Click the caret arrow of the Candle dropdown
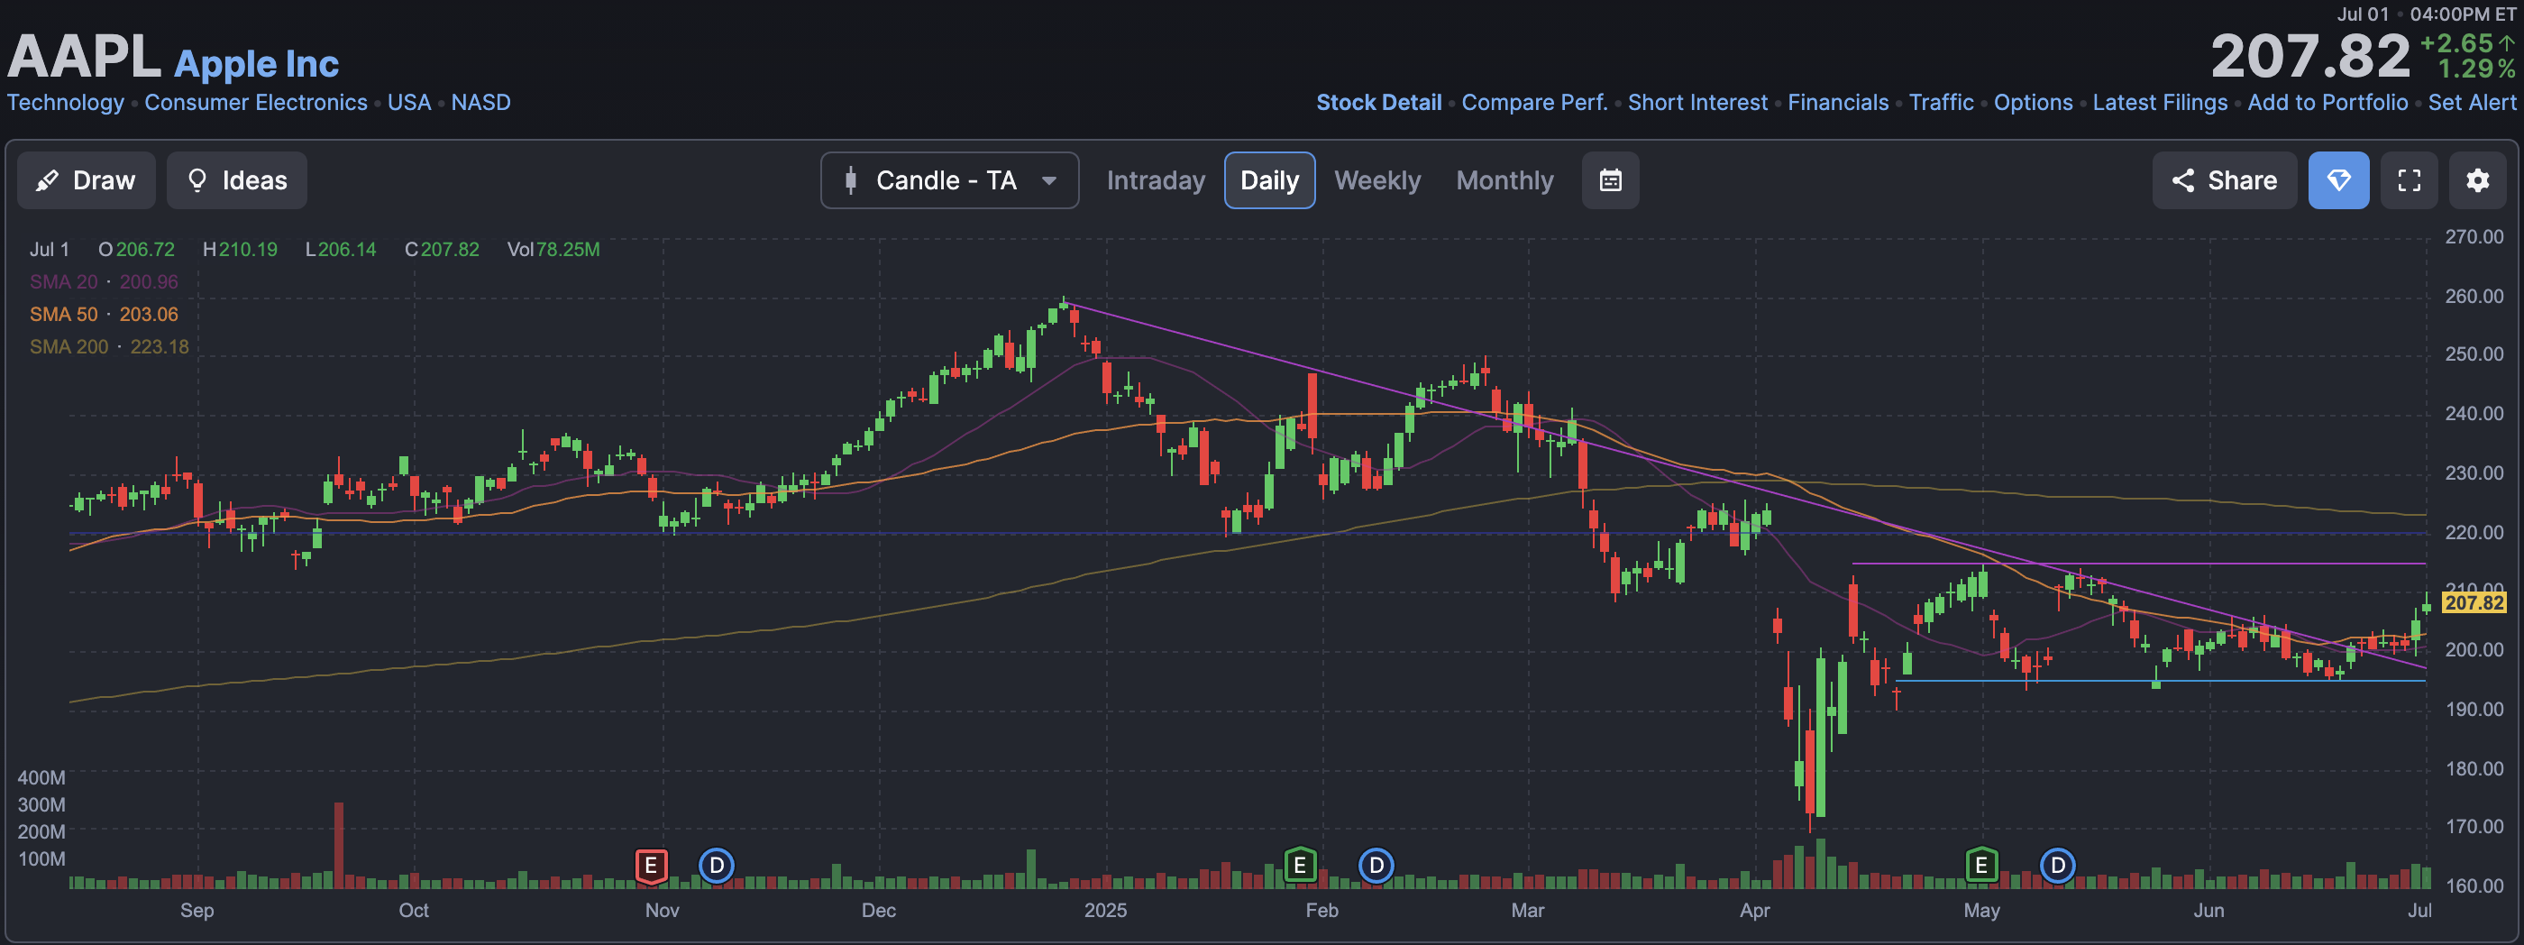This screenshot has width=2524, height=945. (1048, 180)
